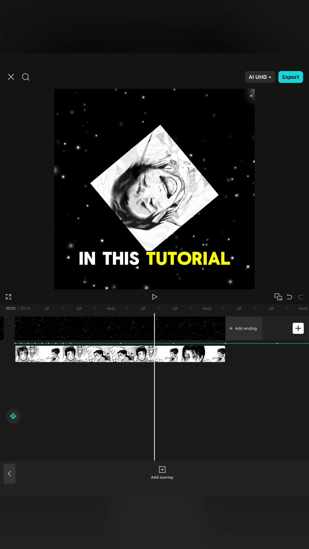Viewport: 309px width, 549px height.
Task: Click the 00:02 current time readout
Action: tap(11, 308)
